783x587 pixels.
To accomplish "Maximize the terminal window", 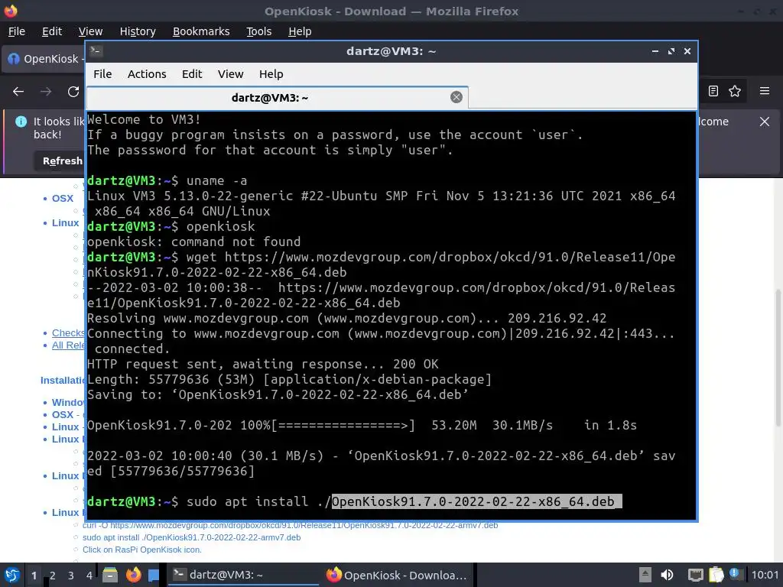I will pos(671,51).
